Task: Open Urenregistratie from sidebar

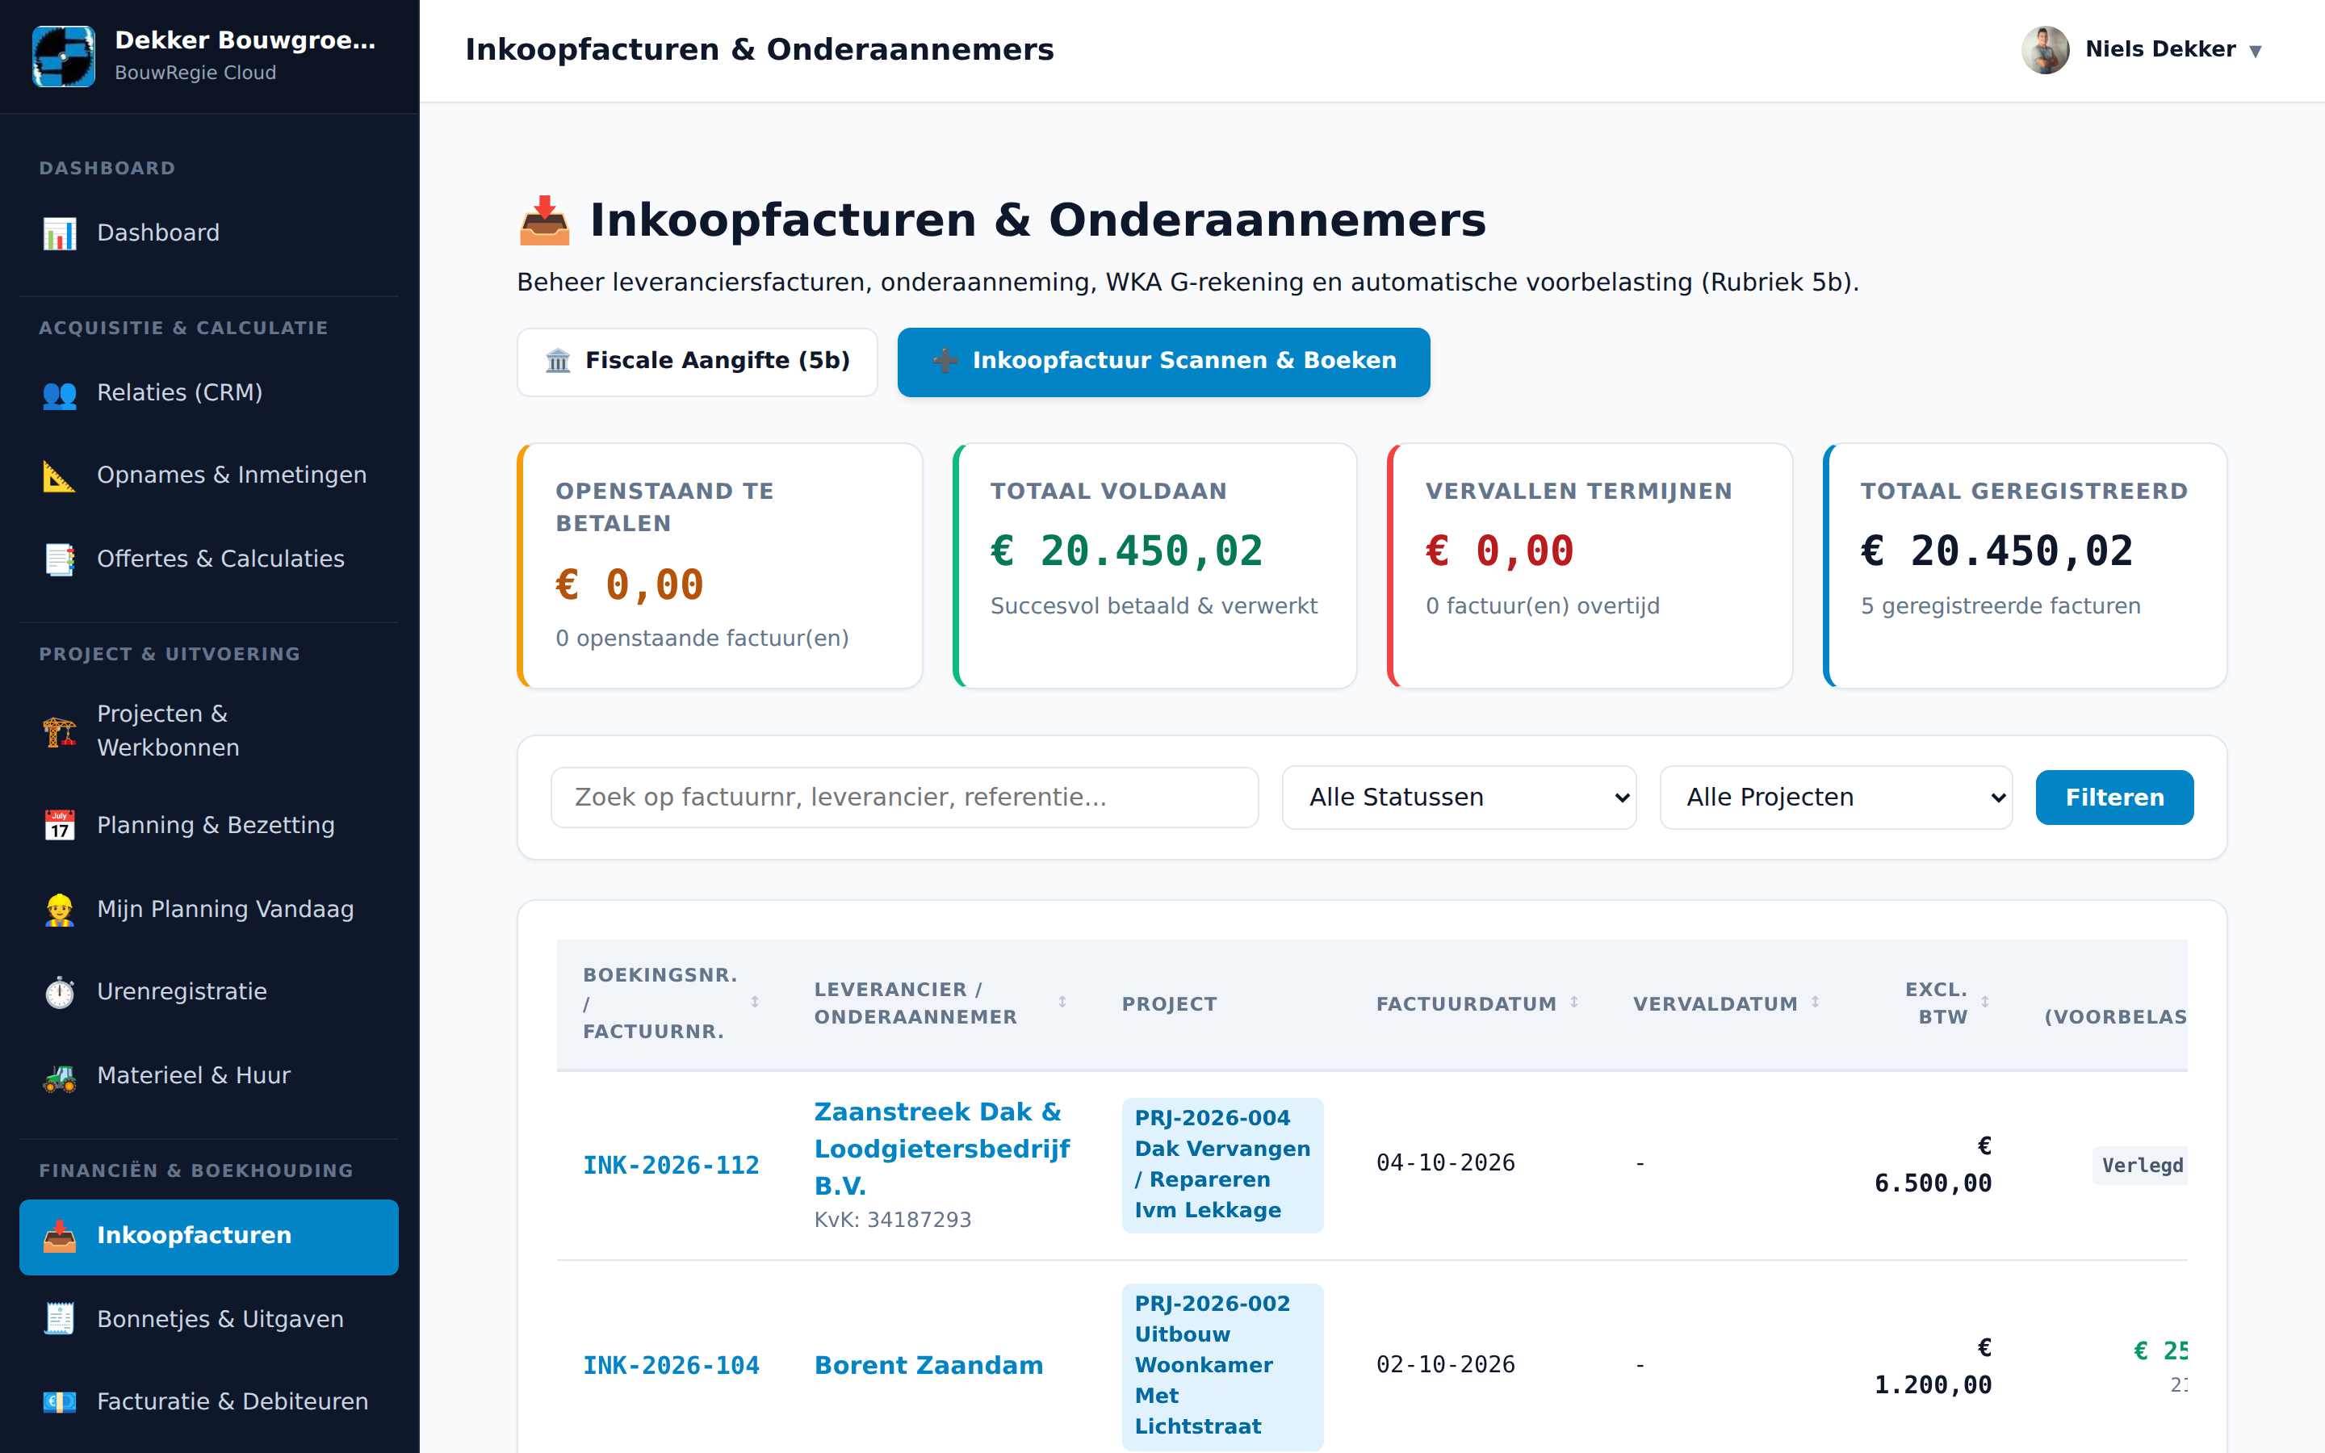Action: click(208, 992)
